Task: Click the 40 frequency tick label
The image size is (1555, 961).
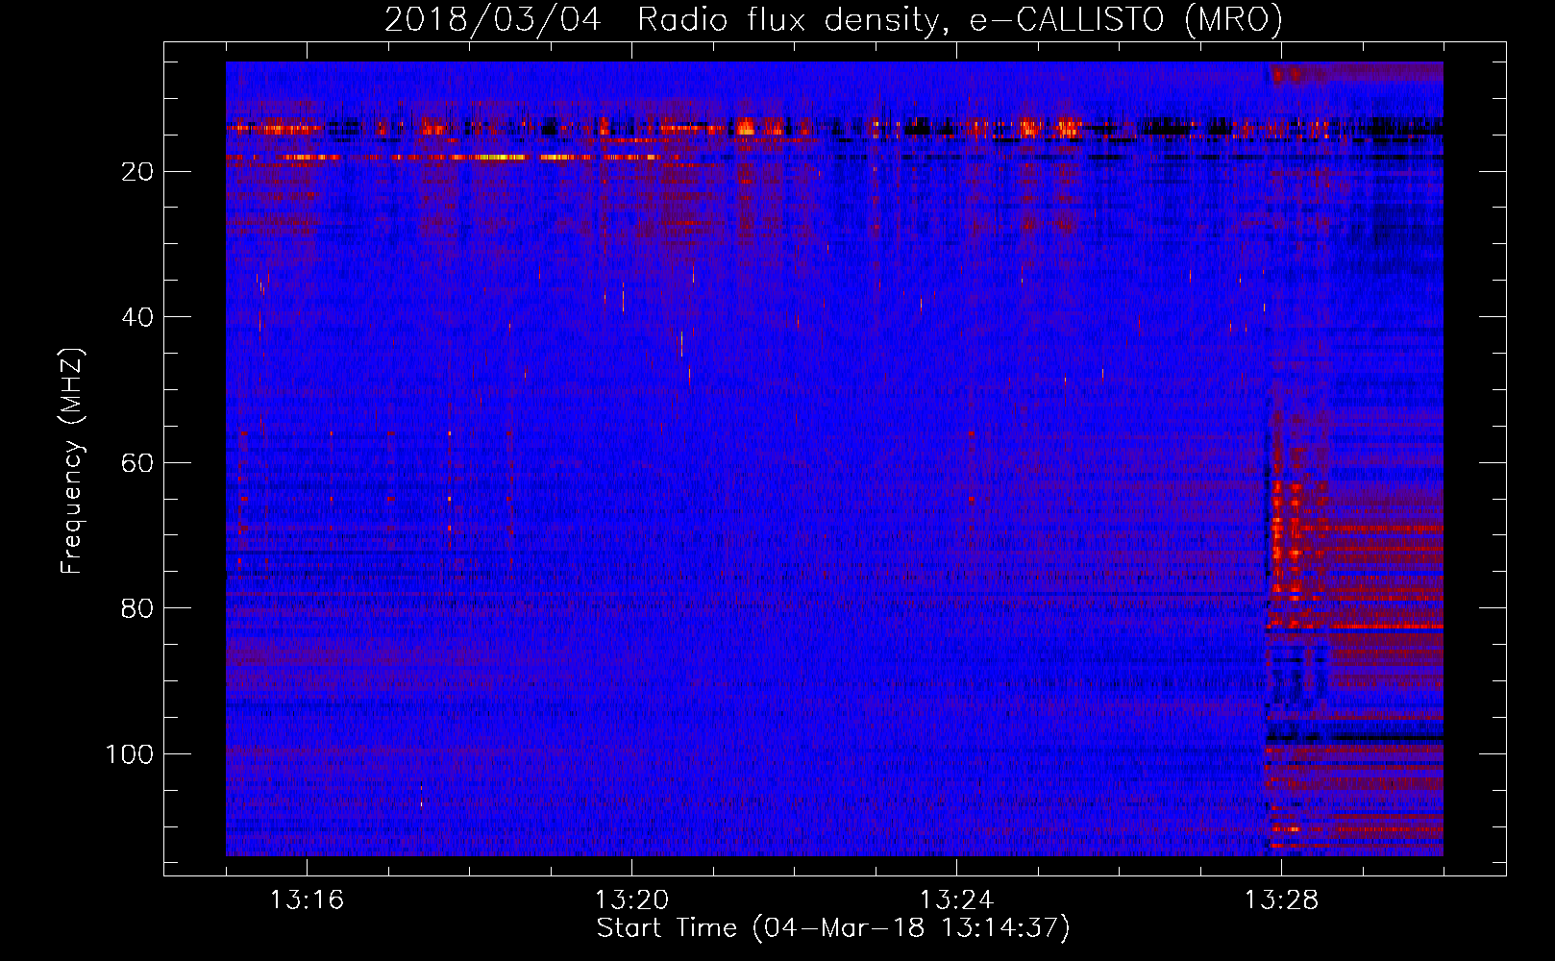Action: (x=138, y=317)
